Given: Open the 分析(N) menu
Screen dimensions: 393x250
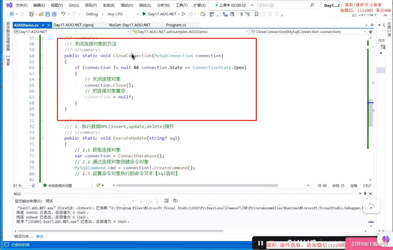Looking at the screenshot, I should tap(163, 5).
